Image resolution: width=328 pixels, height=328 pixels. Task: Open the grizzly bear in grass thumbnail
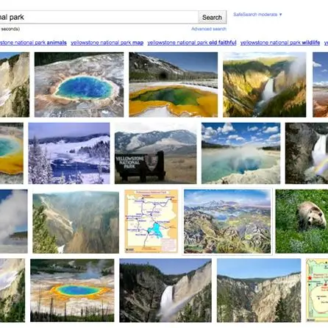(x=302, y=221)
